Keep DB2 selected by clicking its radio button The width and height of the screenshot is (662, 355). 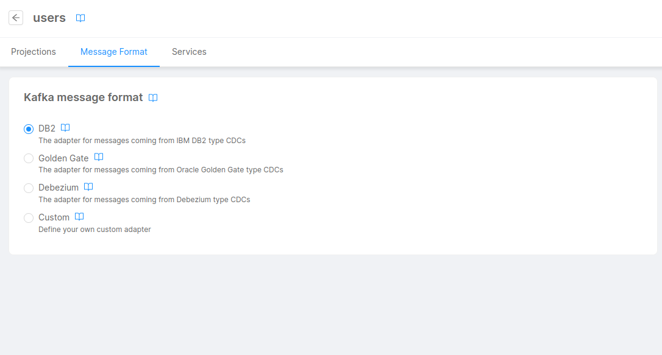coord(29,128)
